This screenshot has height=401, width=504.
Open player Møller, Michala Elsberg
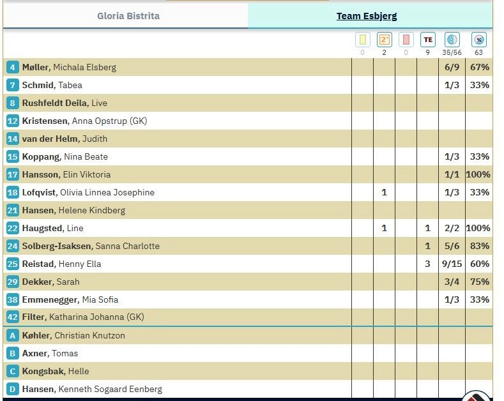(69, 67)
